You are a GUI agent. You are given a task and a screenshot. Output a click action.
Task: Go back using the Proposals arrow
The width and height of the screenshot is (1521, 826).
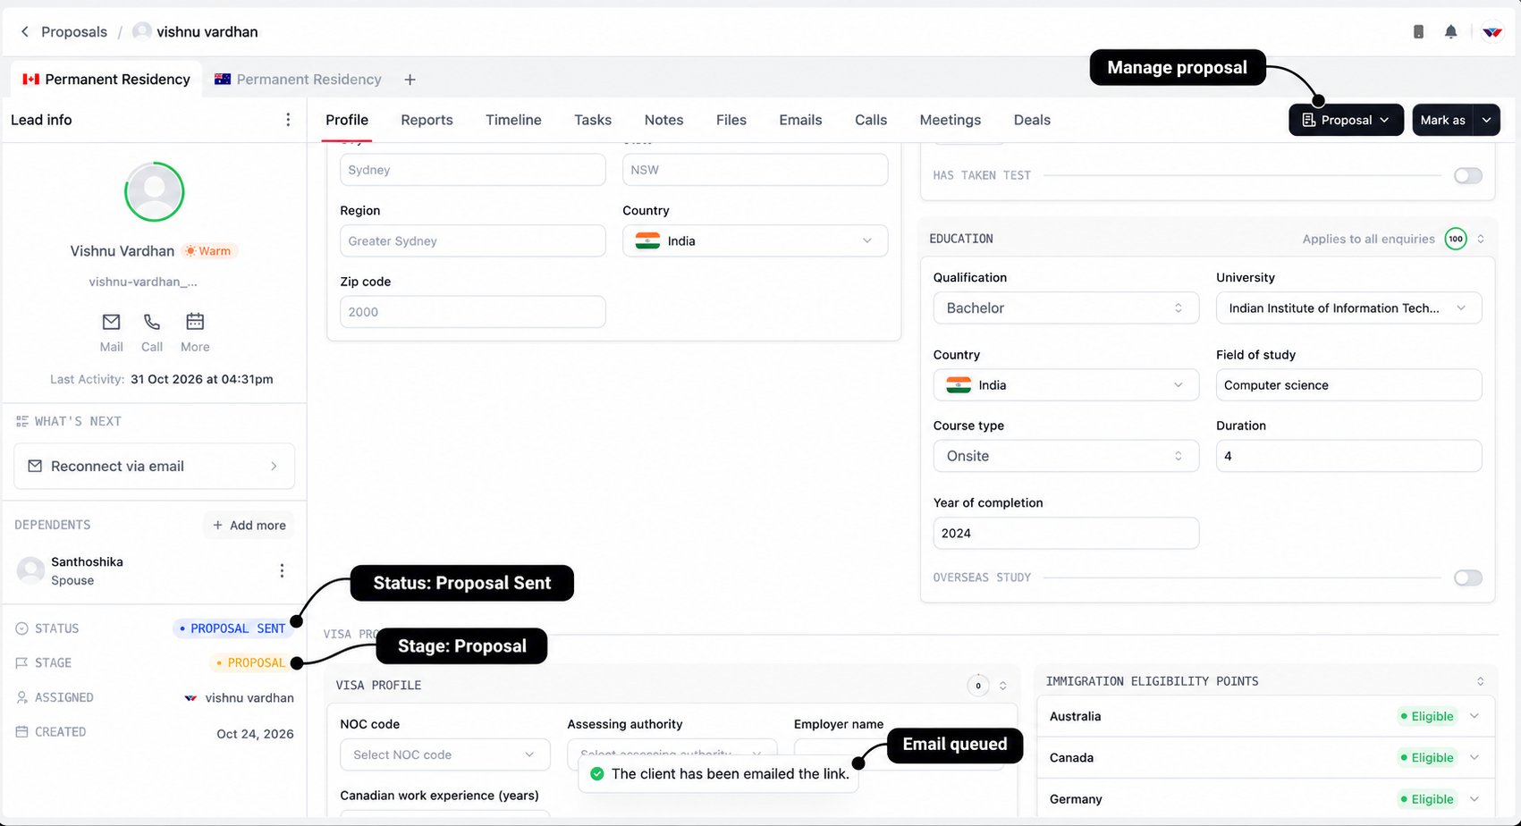[x=25, y=32]
